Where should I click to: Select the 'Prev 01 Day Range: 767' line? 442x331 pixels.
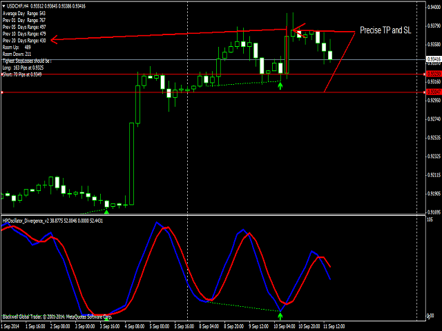pyautogui.click(x=24, y=20)
